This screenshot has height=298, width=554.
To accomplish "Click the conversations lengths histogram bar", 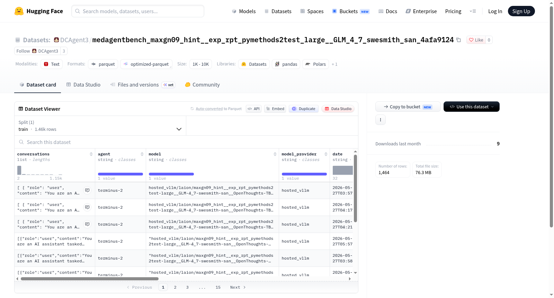I will coord(19,170).
